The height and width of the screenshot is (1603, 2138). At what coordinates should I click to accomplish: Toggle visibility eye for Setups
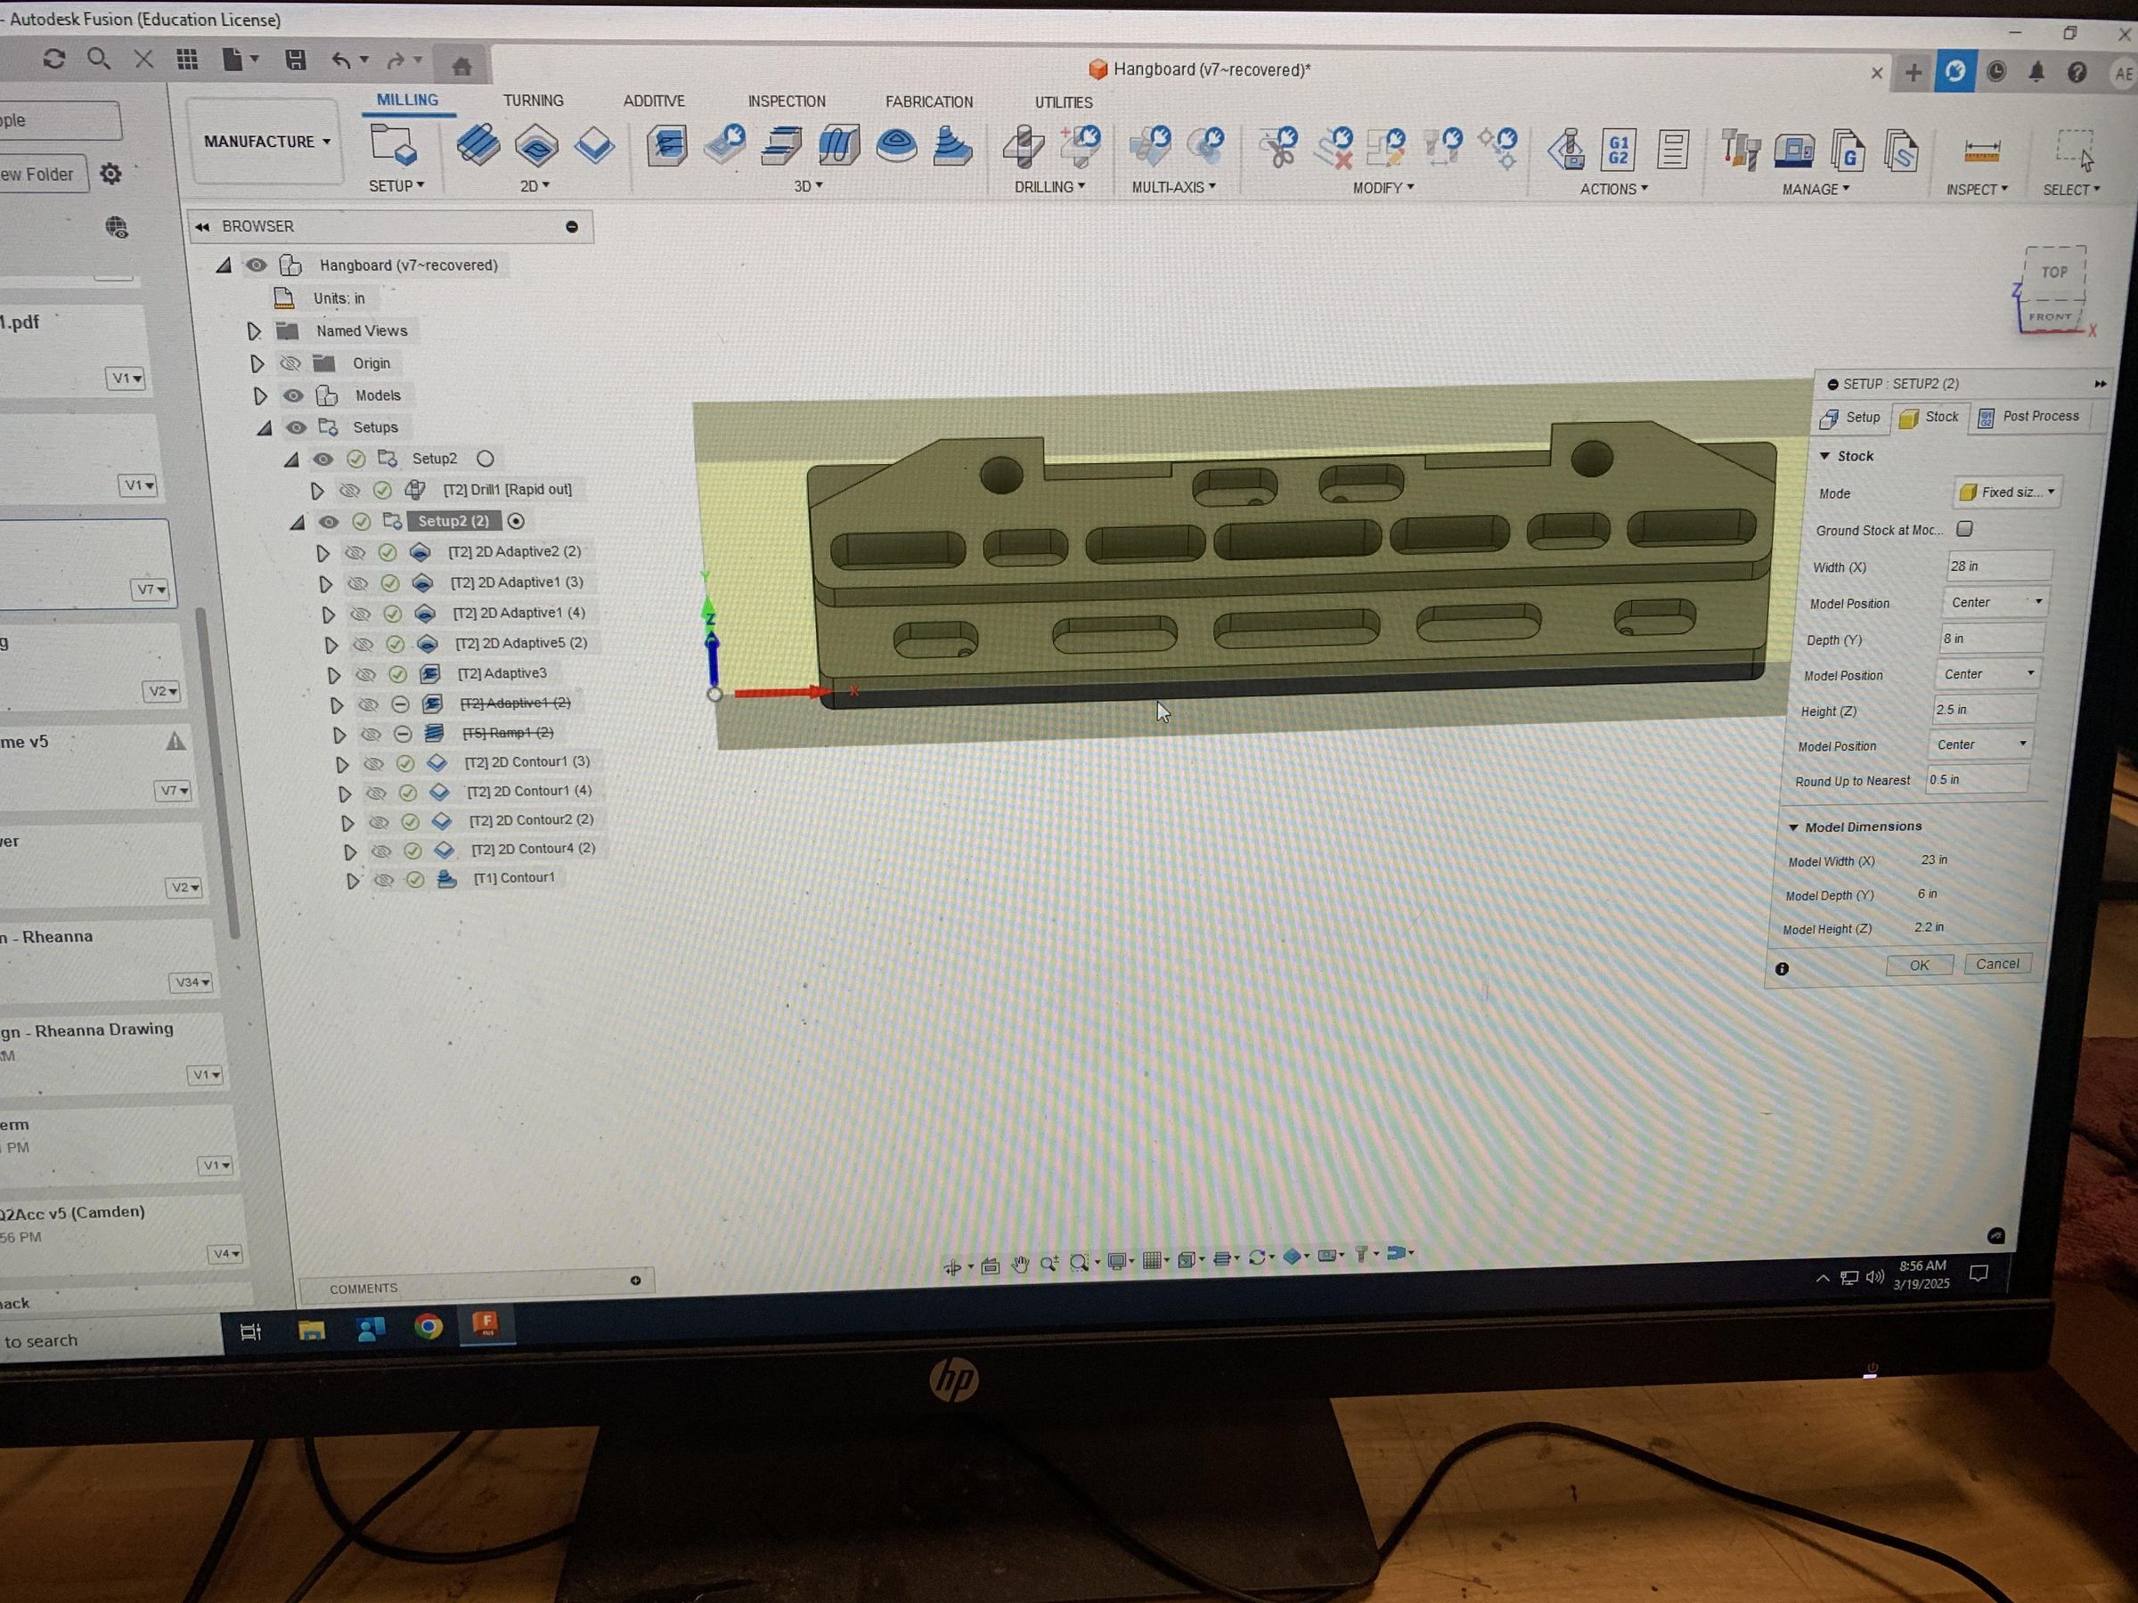[296, 427]
